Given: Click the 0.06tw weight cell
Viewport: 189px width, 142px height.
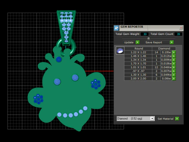Looking at the screenshot, I should (x=166, y=78).
